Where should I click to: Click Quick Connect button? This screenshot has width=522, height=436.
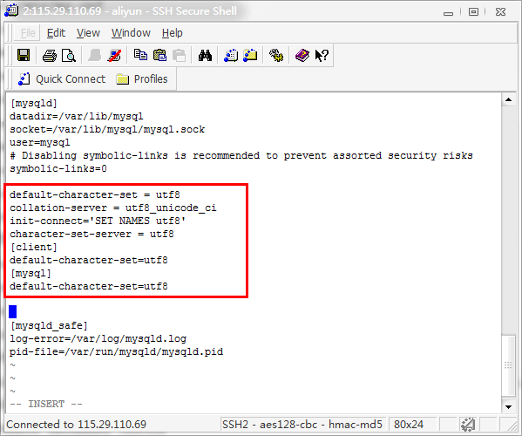click(x=62, y=79)
